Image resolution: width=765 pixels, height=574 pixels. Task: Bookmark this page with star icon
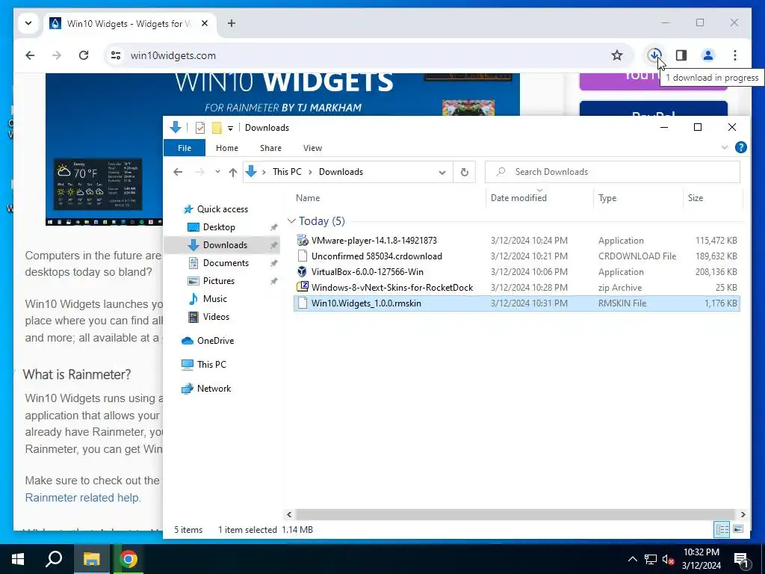tap(616, 55)
